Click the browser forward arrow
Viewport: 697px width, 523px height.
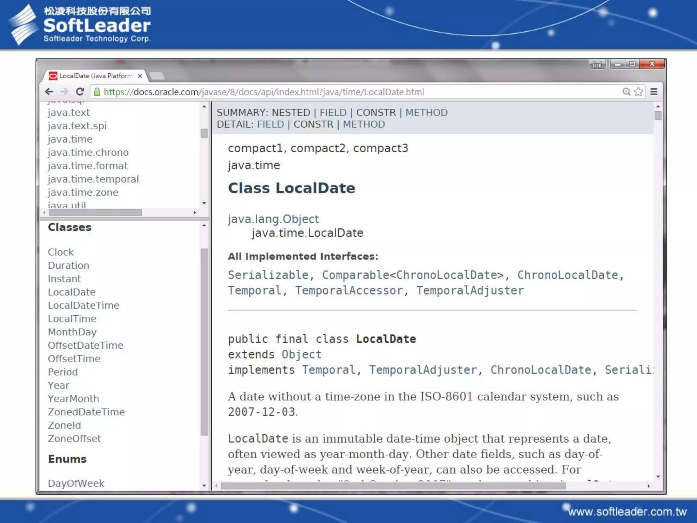pyautogui.click(x=64, y=92)
